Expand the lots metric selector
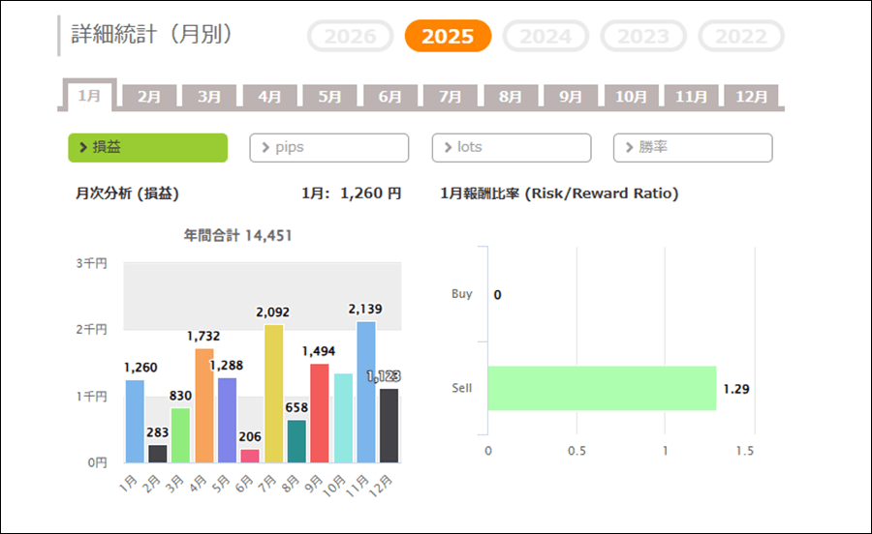Viewport: 872px width, 534px height. (x=511, y=147)
